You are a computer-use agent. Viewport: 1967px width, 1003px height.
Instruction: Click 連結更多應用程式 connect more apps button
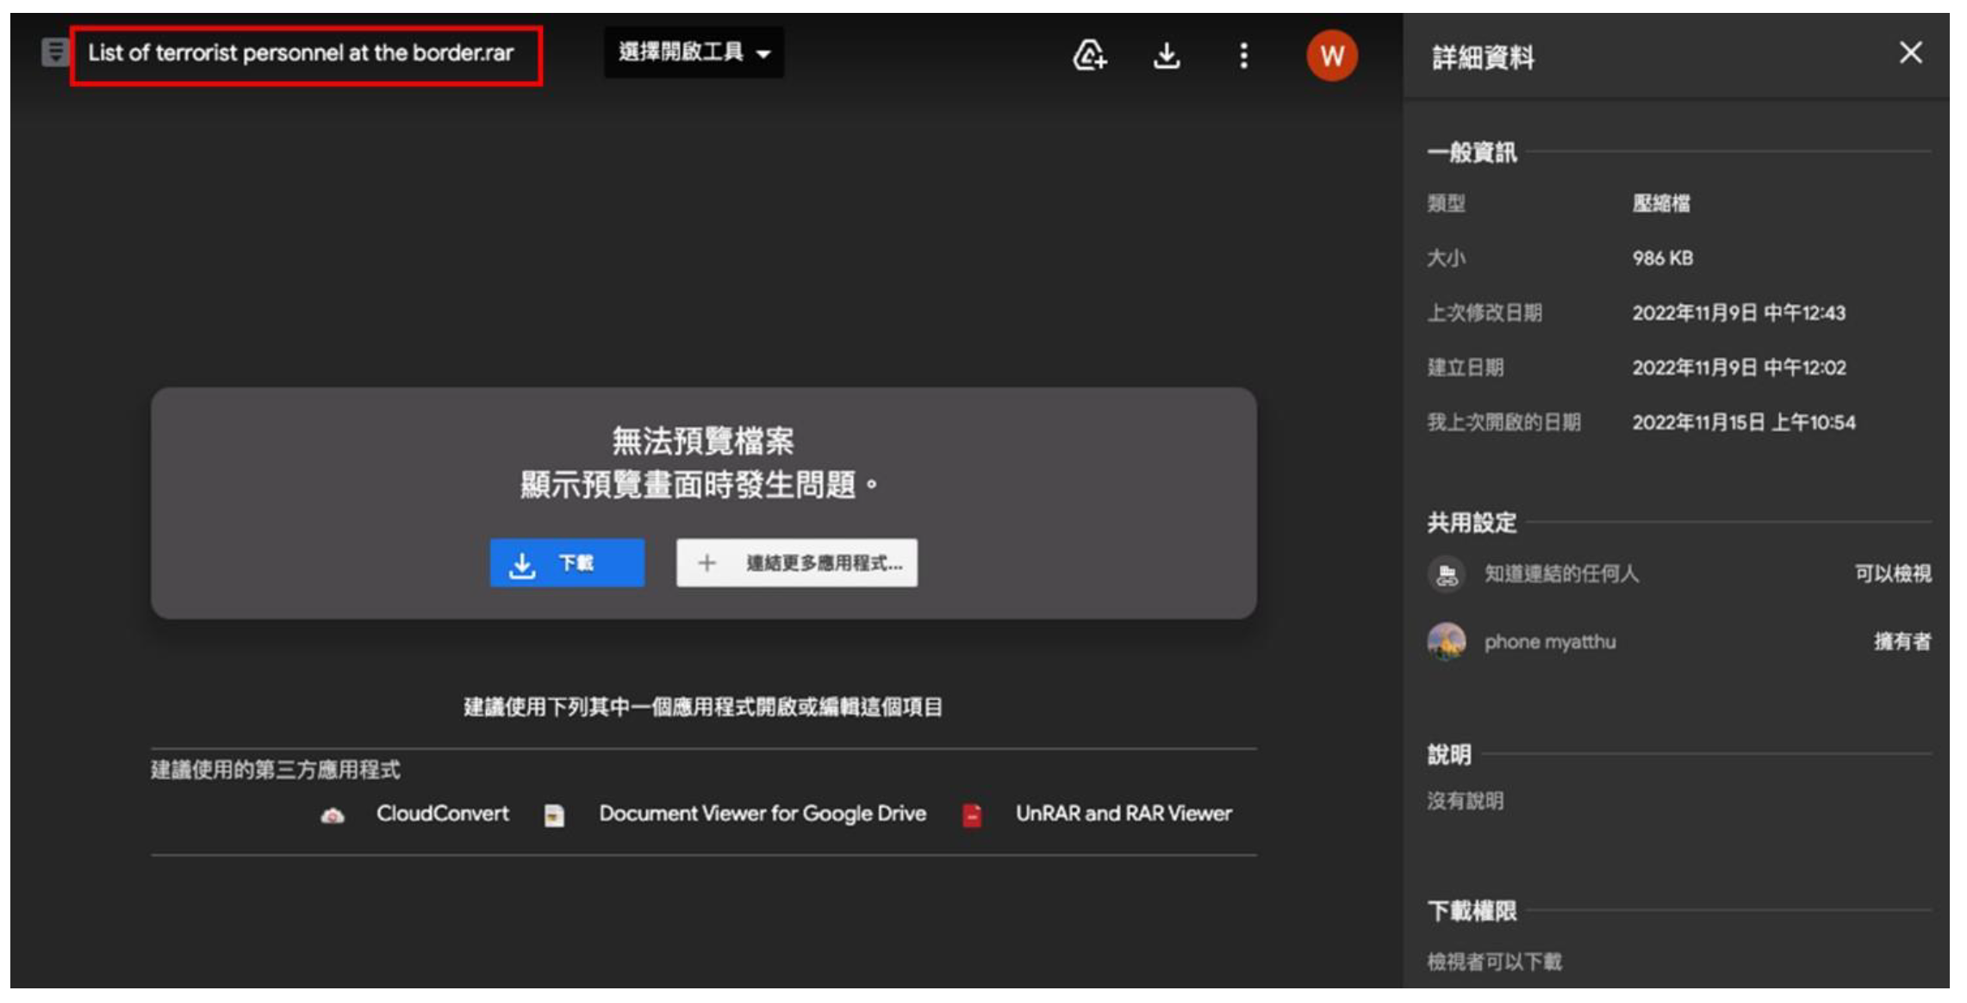(796, 563)
